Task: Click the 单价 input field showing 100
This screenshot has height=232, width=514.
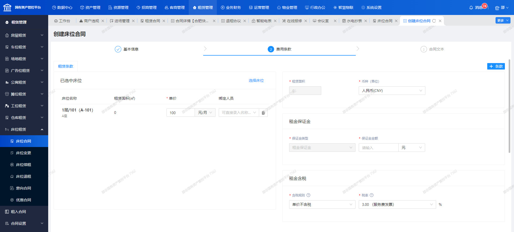Action: (181, 113)
